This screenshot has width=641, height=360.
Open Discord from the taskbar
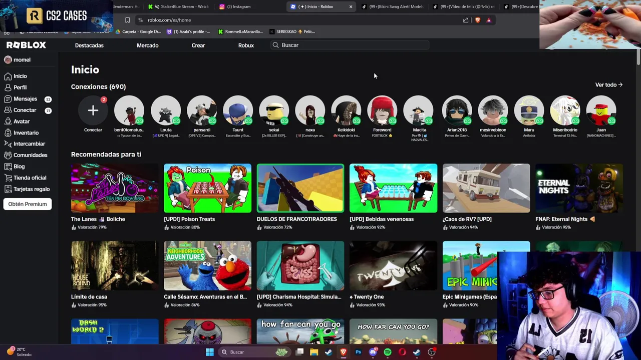tap(373, 352)
